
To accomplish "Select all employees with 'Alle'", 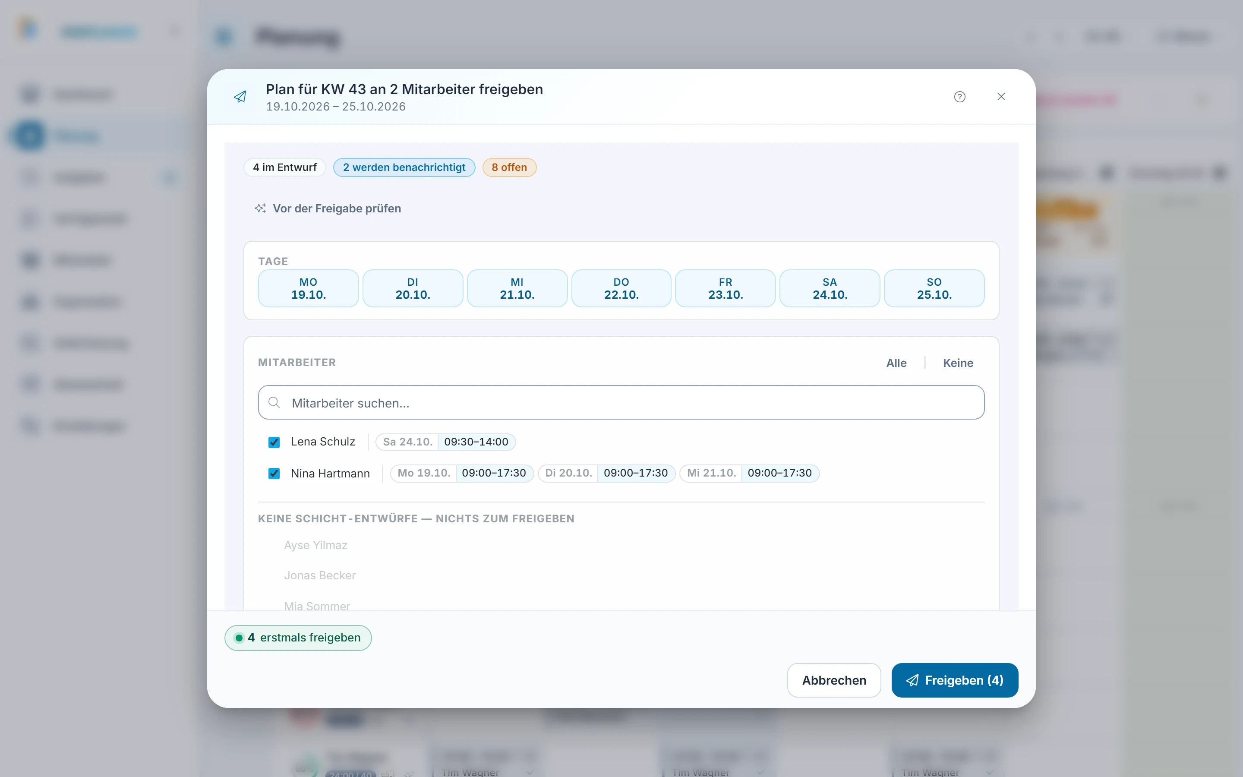I will coord(896,363).
